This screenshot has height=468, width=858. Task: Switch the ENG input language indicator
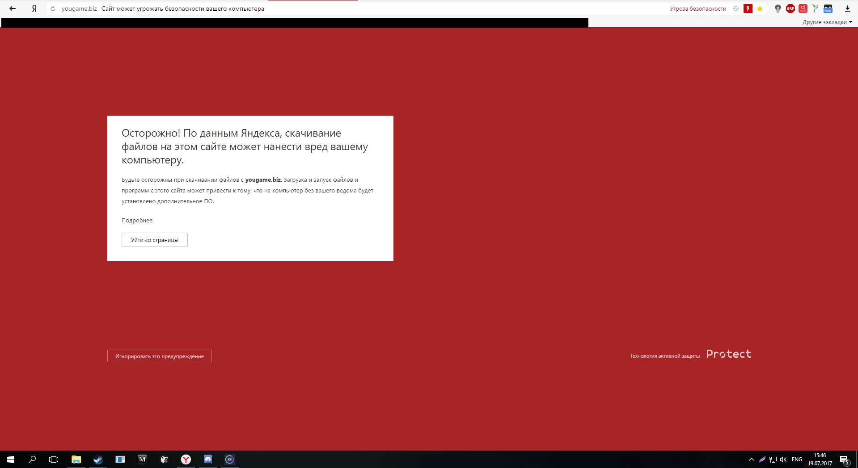pyautogui.click(x=797, y=459)
